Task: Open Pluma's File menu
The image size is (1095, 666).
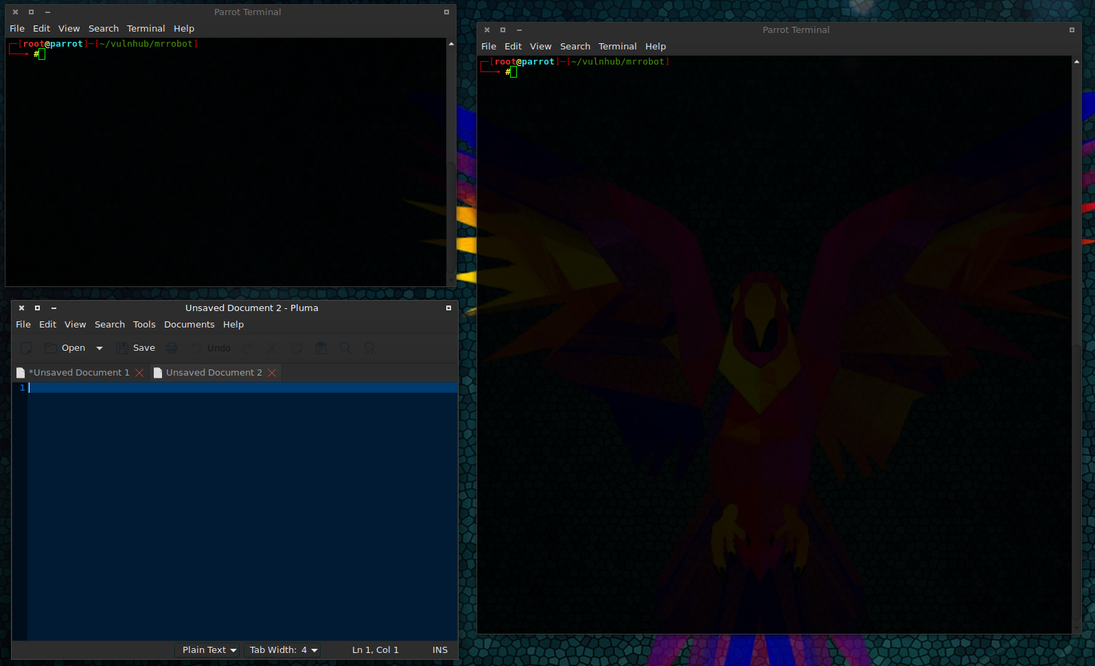Action: pos(23,325)
